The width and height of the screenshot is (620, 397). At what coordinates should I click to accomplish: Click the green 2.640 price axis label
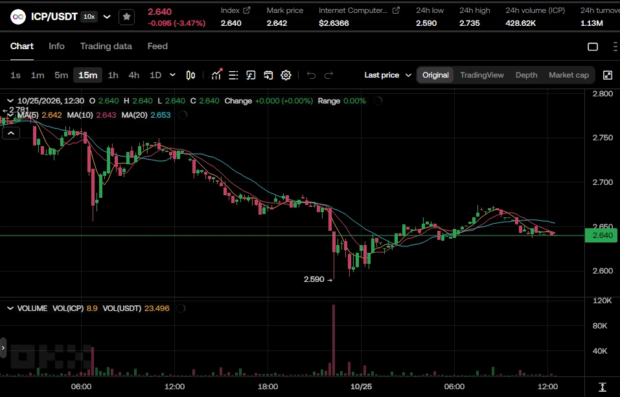[x=603, y=235]
